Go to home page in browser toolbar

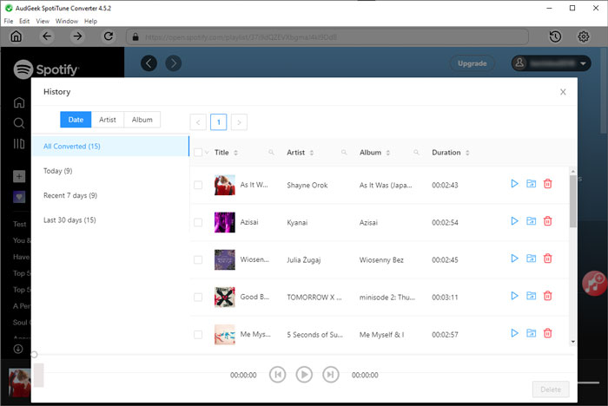click(x=17, y=36)
